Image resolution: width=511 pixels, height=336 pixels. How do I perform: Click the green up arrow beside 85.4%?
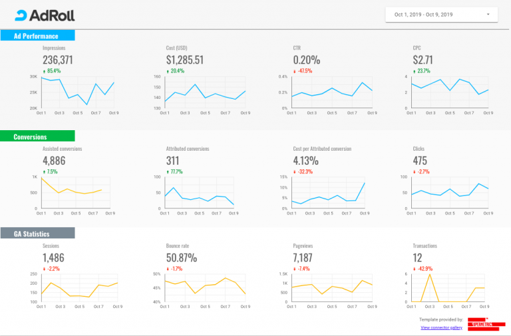tap(44, 71)
